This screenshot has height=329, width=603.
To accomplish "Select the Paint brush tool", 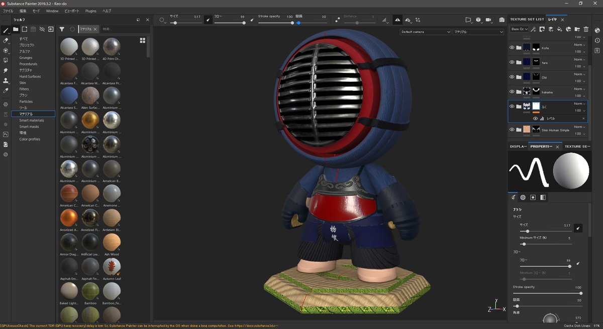I will click(x=6, y=30).
